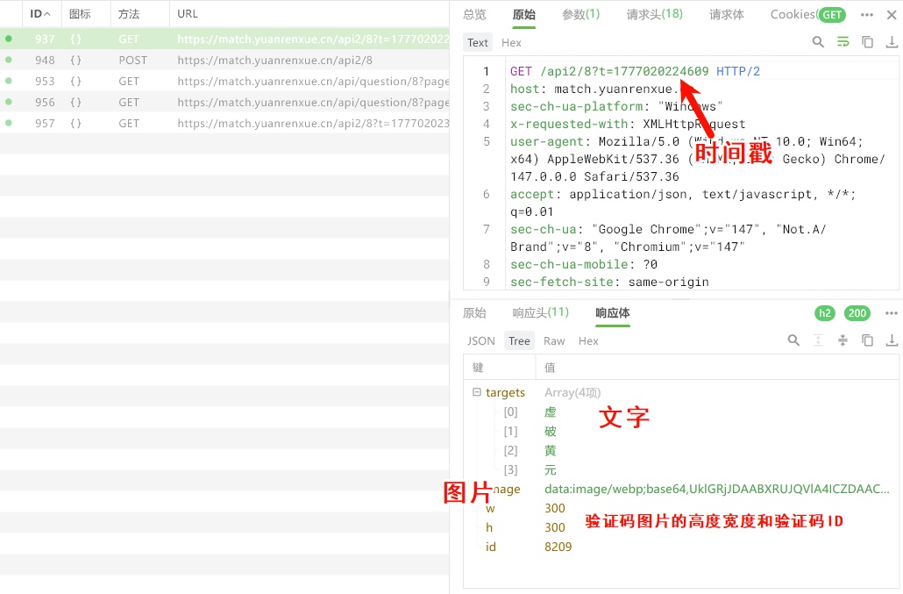903x594 pixels.
Task: Select the 响应体 tab
Action: pyautogui.click(x=613, y=313)
